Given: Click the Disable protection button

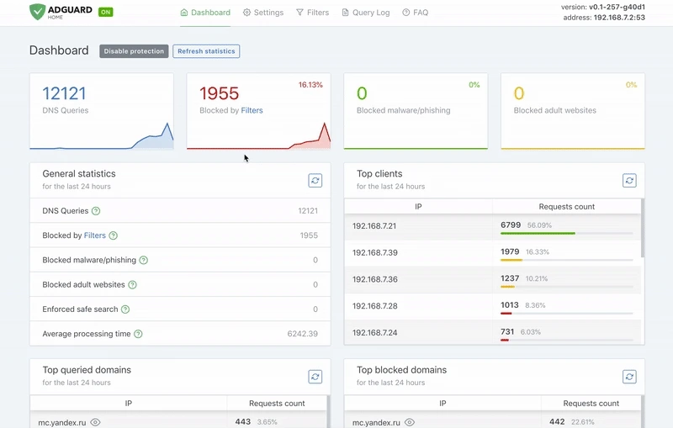Looking at the screenshot, I should click(x=134, y=51).
